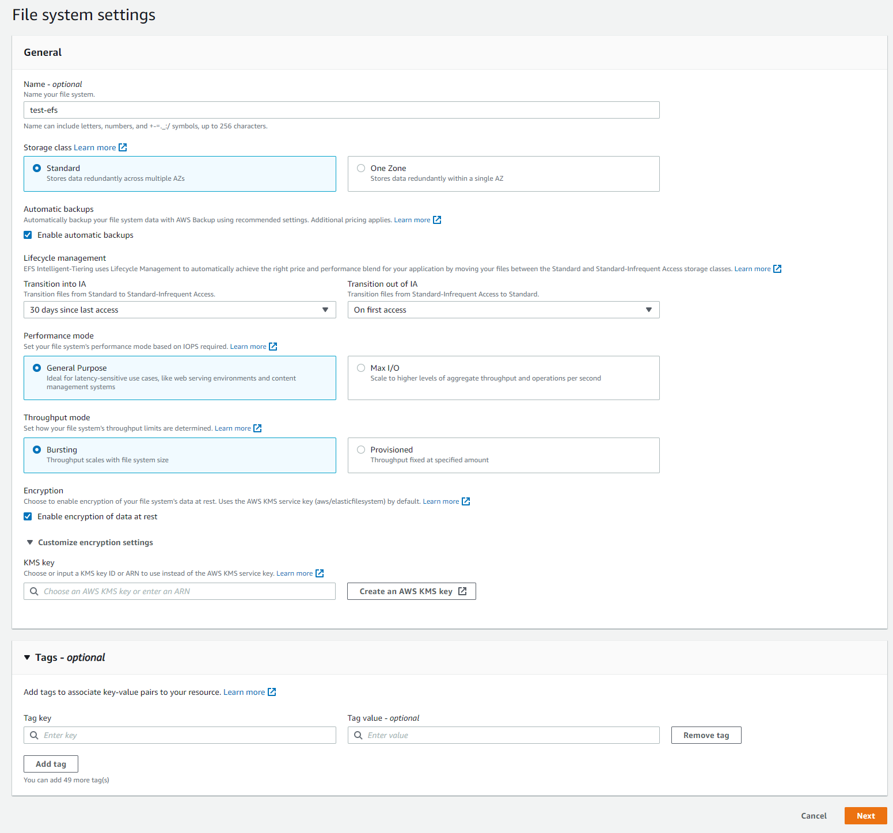Viewport: 893px width, 833px height.
Task: Click the file system Name input field
Action: pos(341,109)
